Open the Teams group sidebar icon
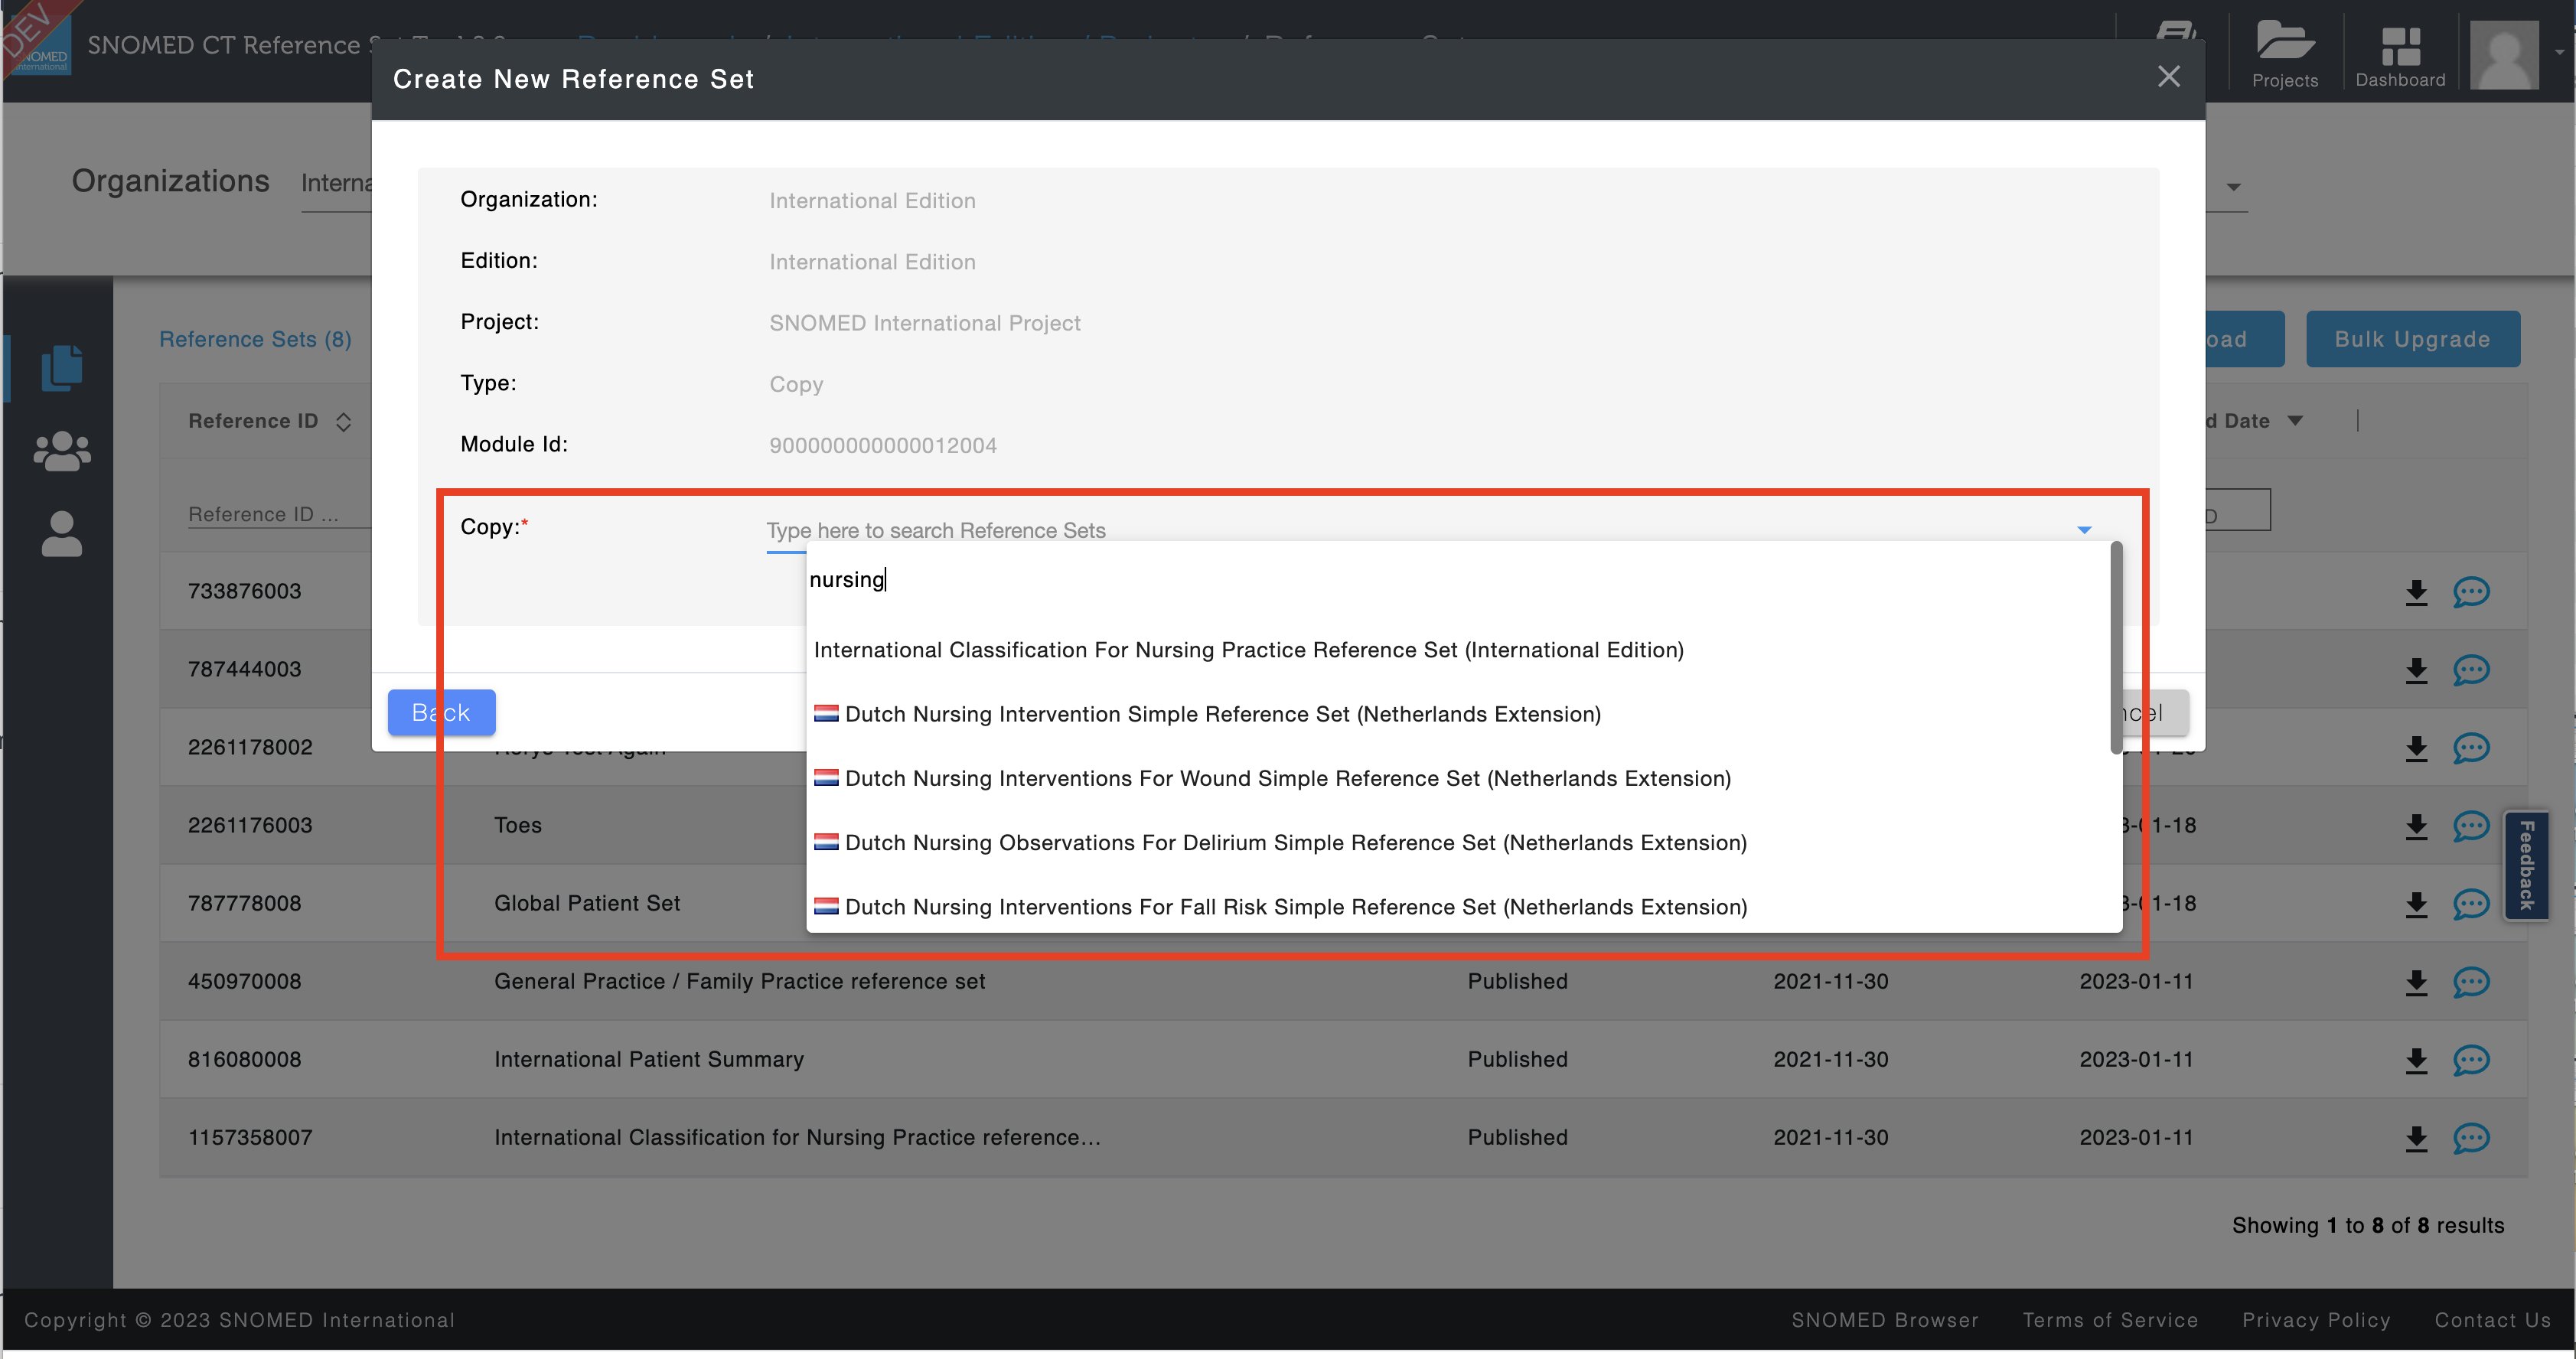 62,451
